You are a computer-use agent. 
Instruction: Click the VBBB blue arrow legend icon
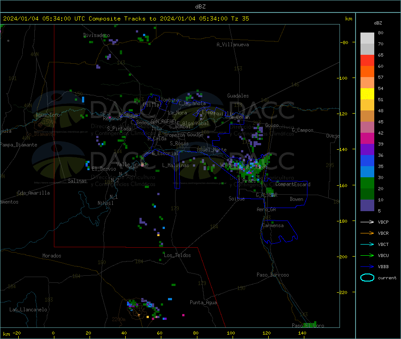(x=367, y=267)
